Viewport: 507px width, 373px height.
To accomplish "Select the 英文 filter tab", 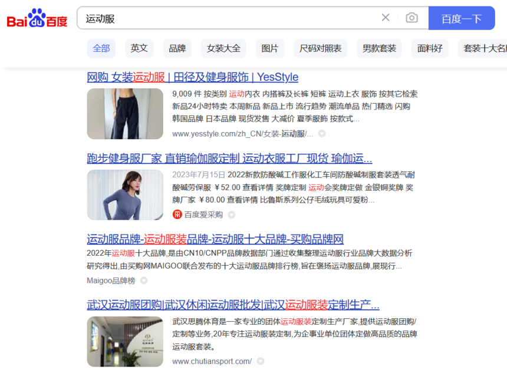I will [139, 48].
